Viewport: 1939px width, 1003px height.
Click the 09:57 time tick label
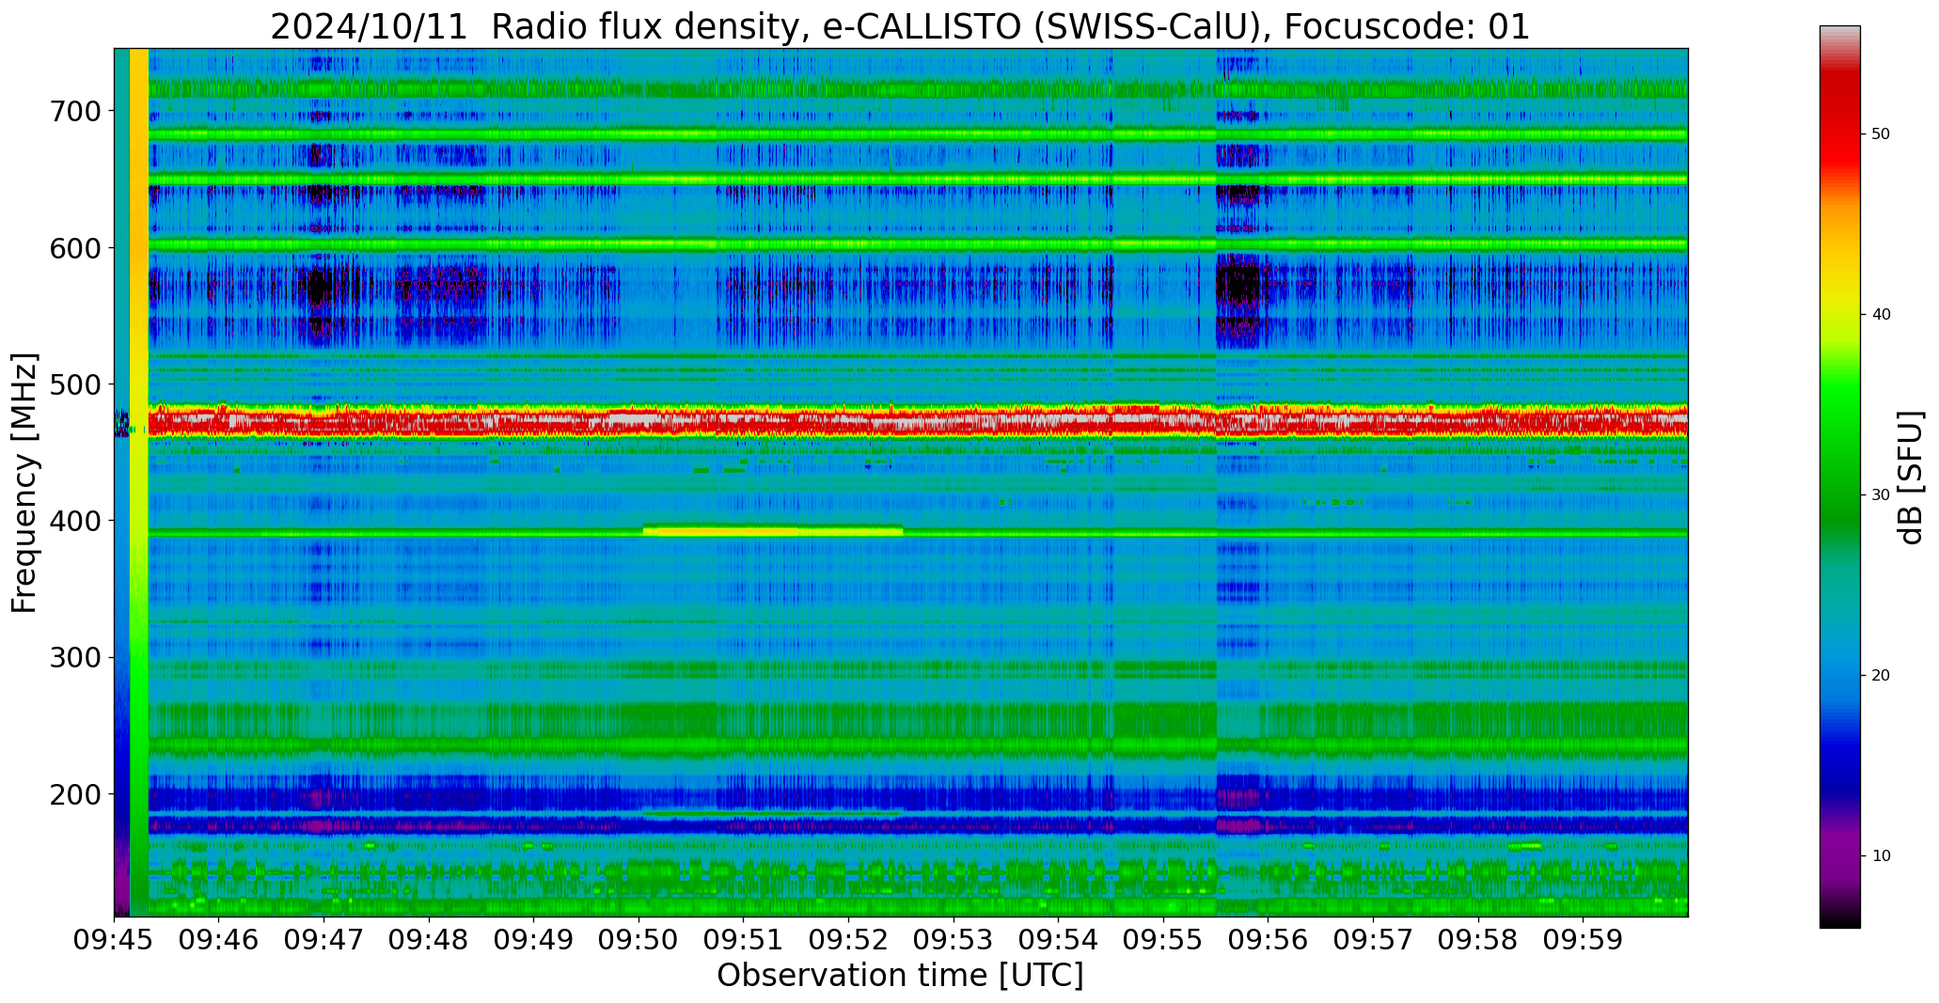[x=1374, y=940]
